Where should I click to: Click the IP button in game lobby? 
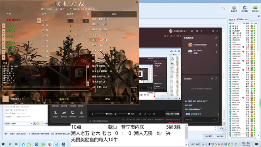coord(134,90)
